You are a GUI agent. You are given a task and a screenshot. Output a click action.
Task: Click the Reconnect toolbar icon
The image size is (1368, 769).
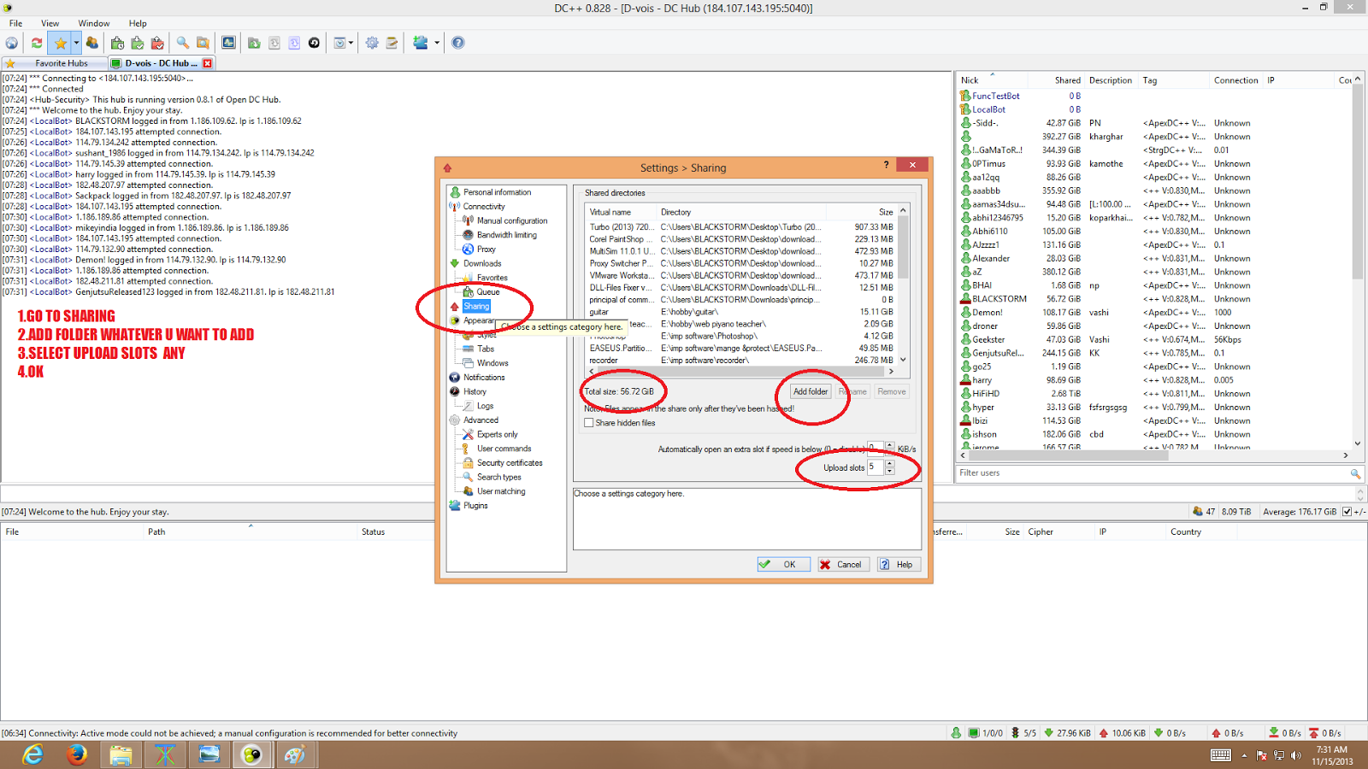(x=37, y=43)
